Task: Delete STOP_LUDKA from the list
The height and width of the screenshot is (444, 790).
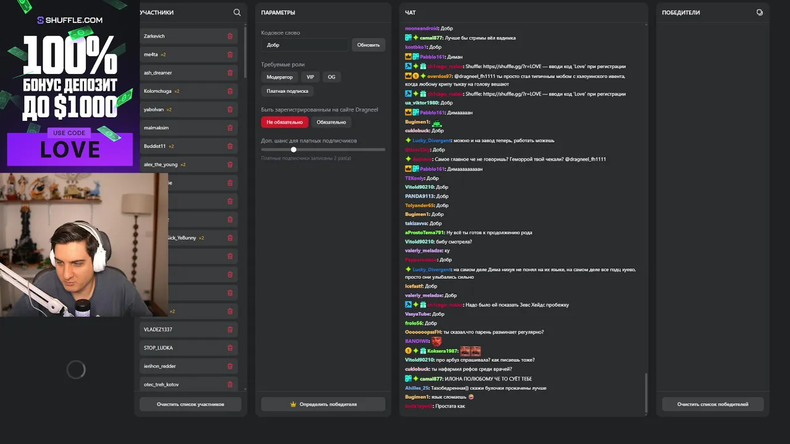Action: click(x=230, y=348)
